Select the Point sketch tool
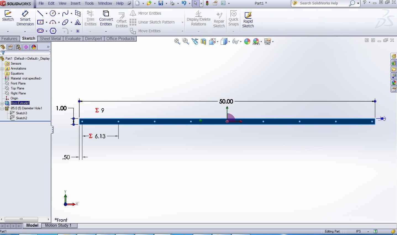This screenshot has width=397, height=235. pos(78,31)
